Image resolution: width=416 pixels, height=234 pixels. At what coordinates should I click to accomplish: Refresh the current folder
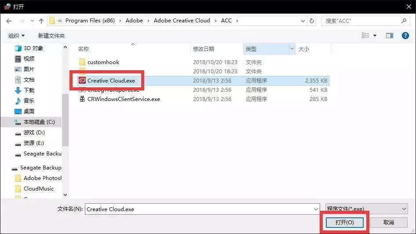[x=312, y=21]
